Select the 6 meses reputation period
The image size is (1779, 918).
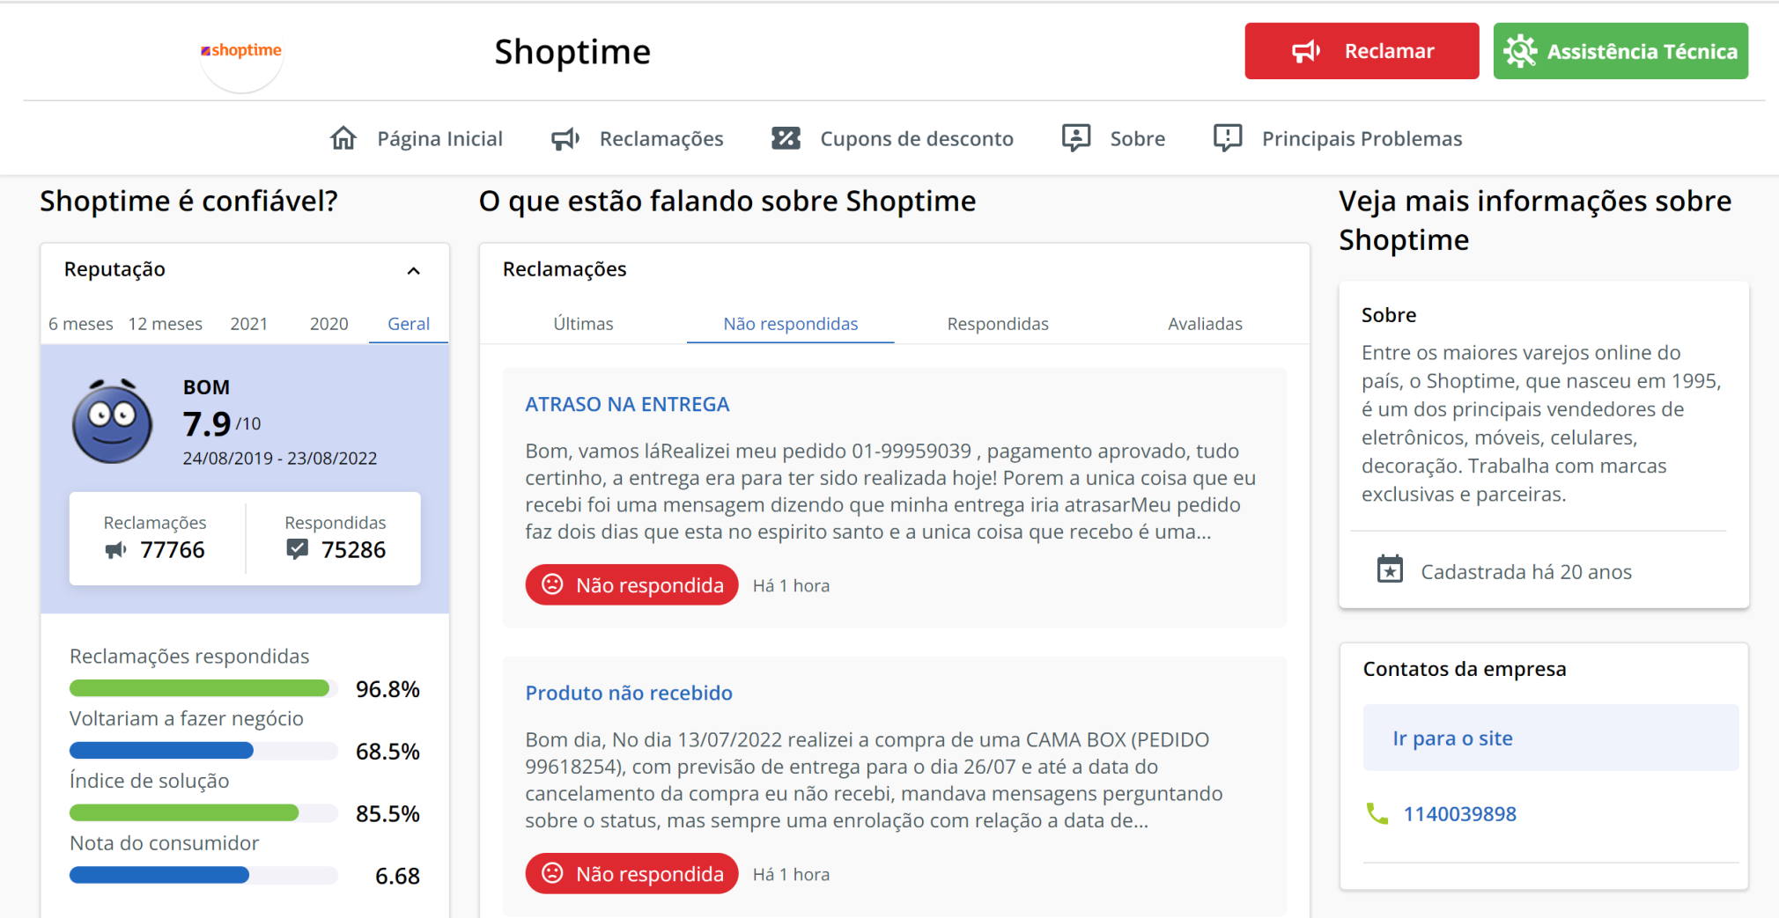[80, 324]
